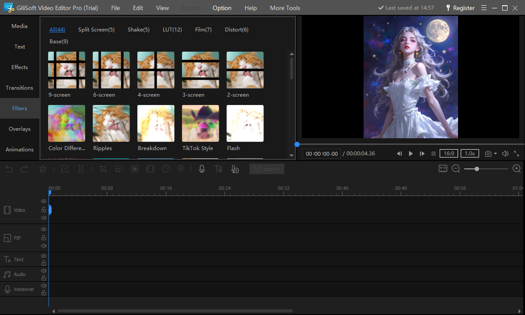Click the preview playback progress handle
Image resolution: width=525 pixels, height=315 pixels.
pyautogui.click(x=297, y=144)
